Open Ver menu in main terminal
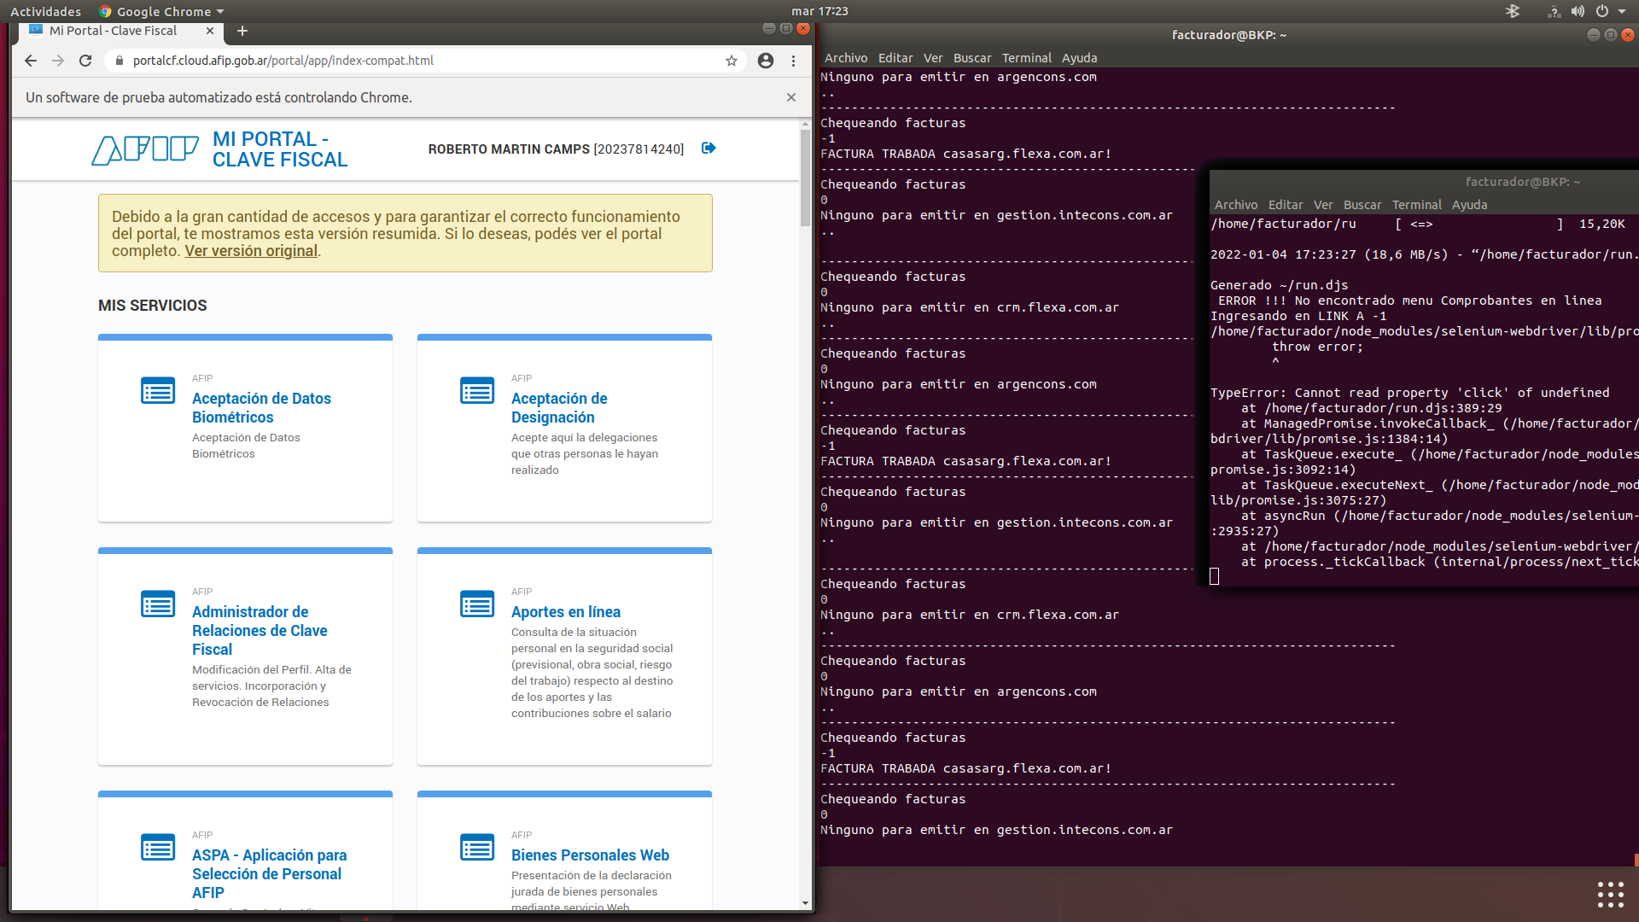 (x=933, y=58)
